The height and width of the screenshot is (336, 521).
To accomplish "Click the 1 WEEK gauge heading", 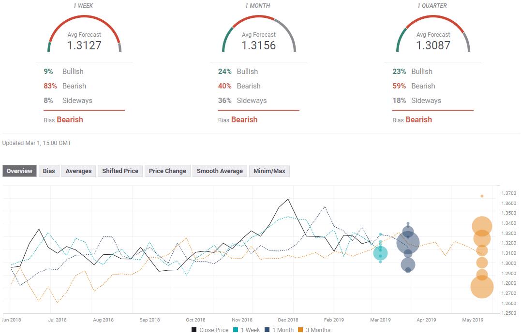I will coord(83,6).
